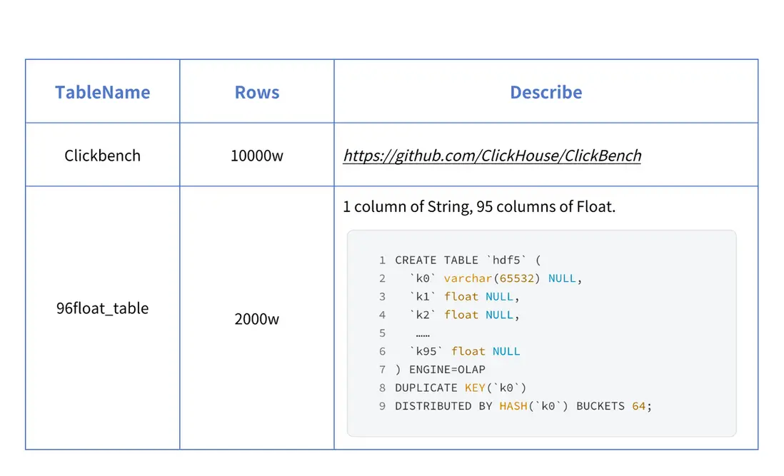Select the Clickbench table name cell
Image resolution: width=784 pixels, height=476 pixels.
[x=102, y=156]
